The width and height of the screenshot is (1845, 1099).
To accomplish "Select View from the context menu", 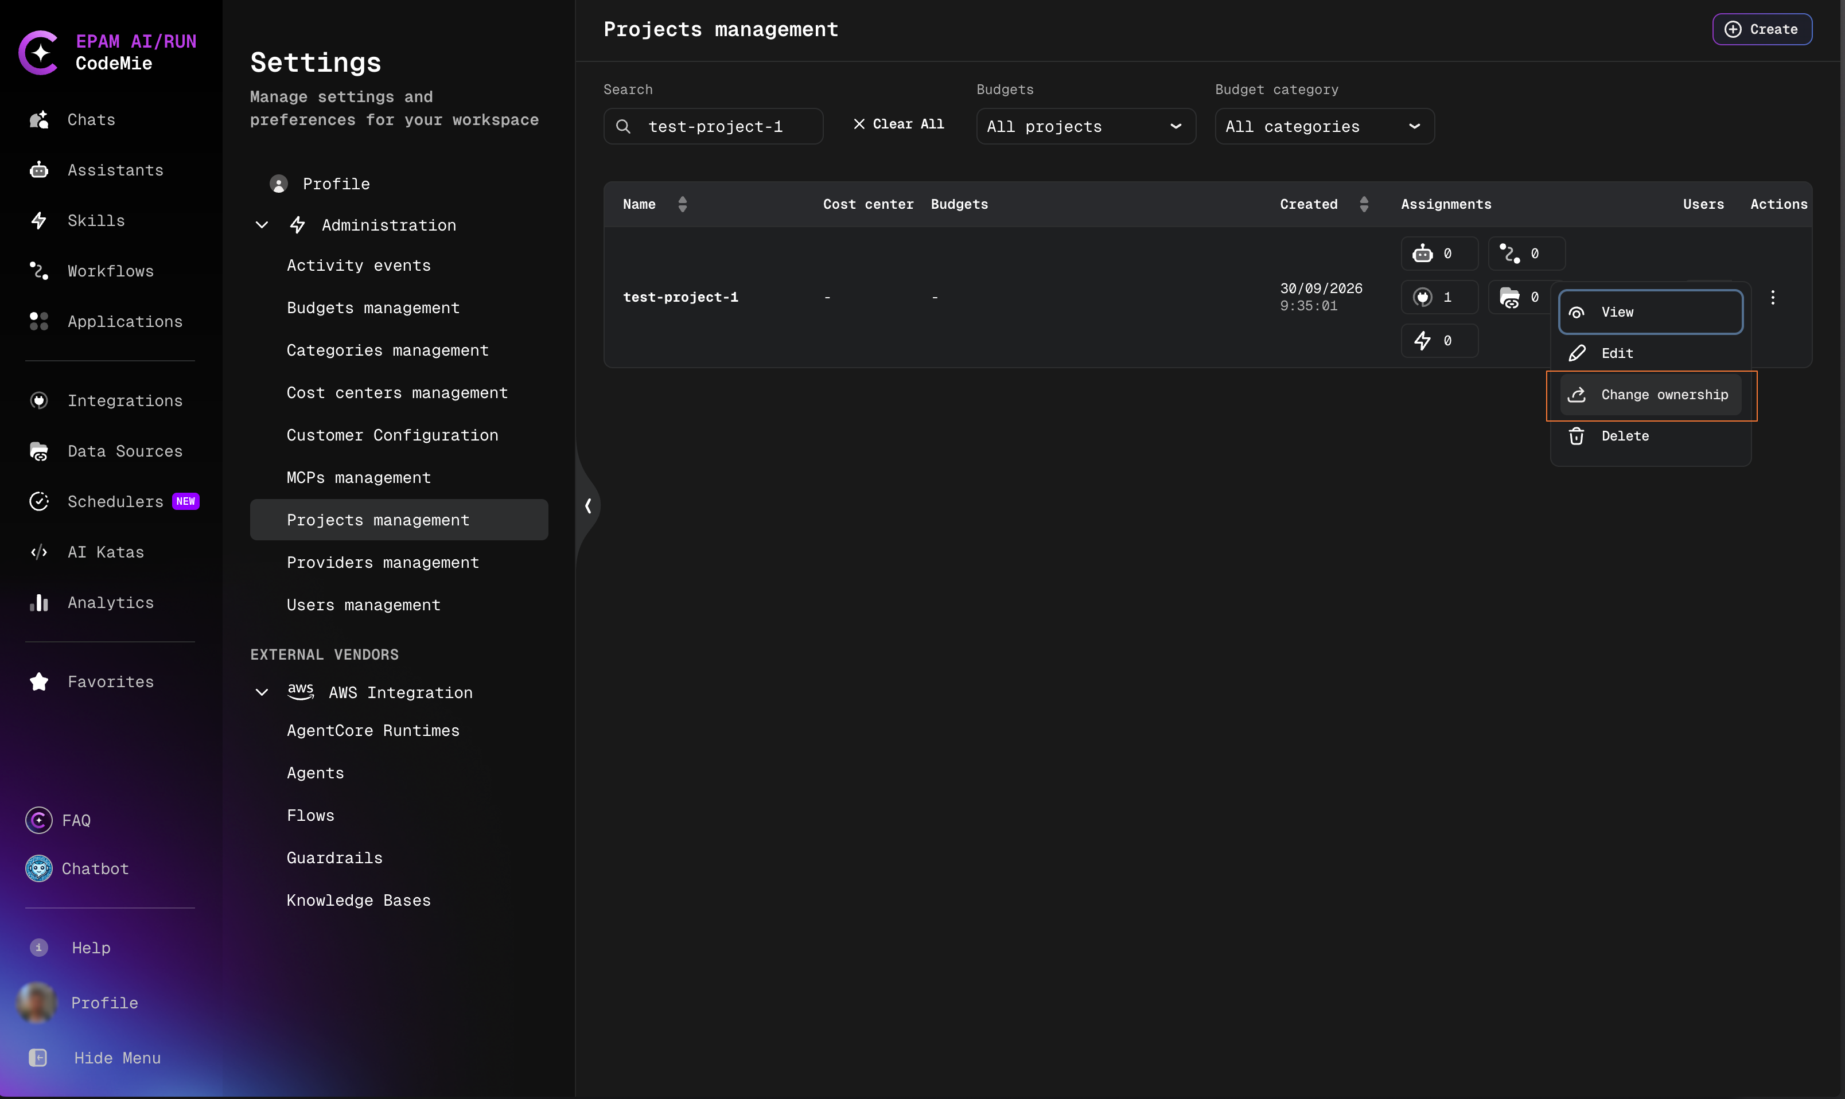I will coord(1650,312).
